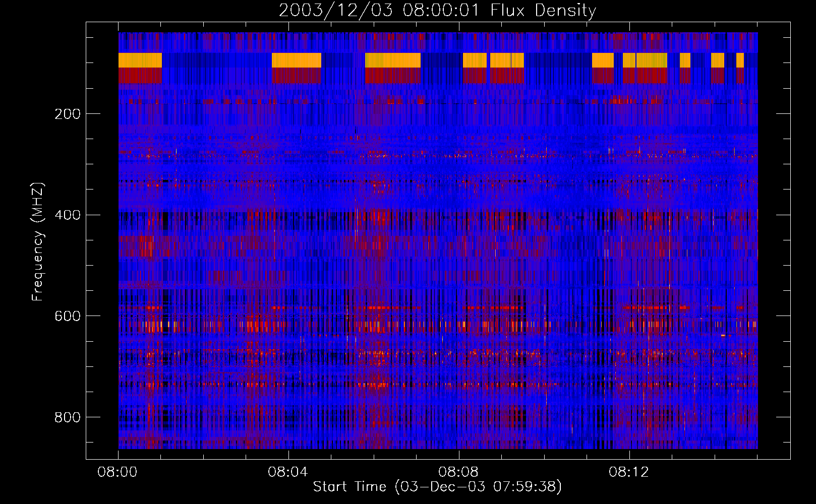Click the y-axis label "Frequency (MHZ)"
816x504 pixels.
point(38,241)
